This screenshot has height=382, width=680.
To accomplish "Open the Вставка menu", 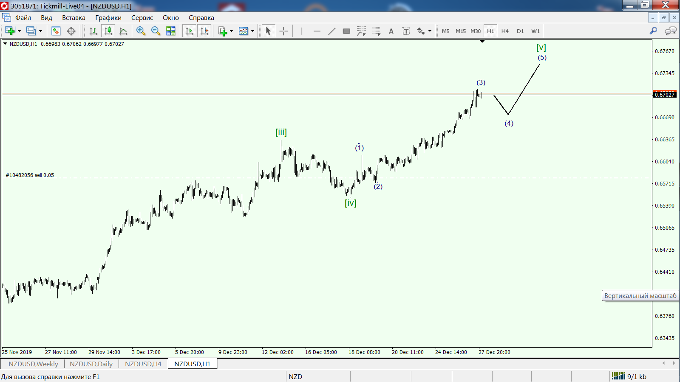I will [x=74, y=17].
